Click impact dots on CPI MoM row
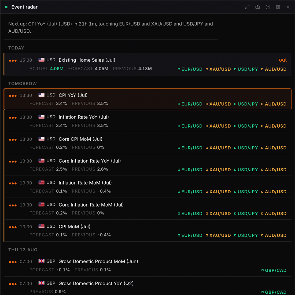 pos(13,227)
